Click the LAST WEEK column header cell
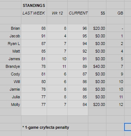 pos(34,13)
